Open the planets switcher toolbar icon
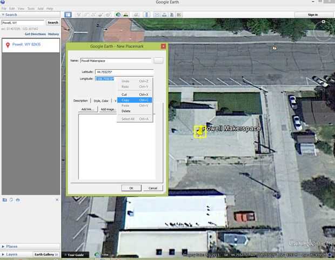Viewport: 335px width, 260px height. 136,15
